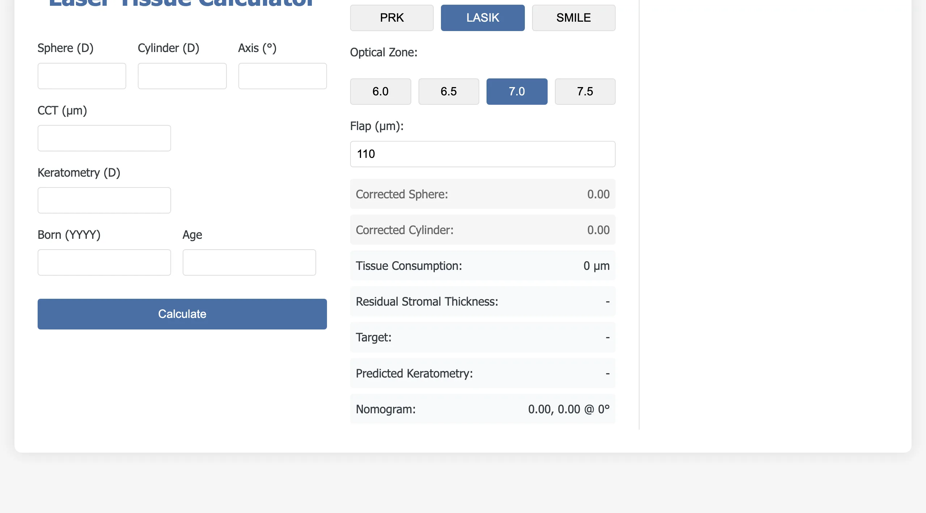The image size is (926, 513).
Task: Click the Nomogram value 0.00, 0.00 @ 0°
Action: [569, 409]
